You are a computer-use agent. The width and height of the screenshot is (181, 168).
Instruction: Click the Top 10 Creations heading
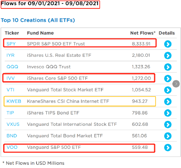point(38,20)
